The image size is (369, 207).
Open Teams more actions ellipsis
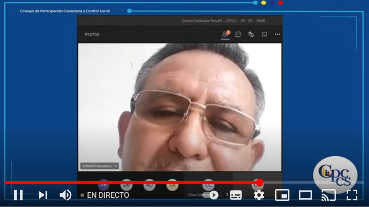tap(278, 34)
